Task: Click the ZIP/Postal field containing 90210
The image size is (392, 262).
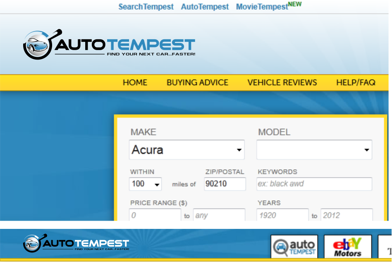Action: click(225, 184)
